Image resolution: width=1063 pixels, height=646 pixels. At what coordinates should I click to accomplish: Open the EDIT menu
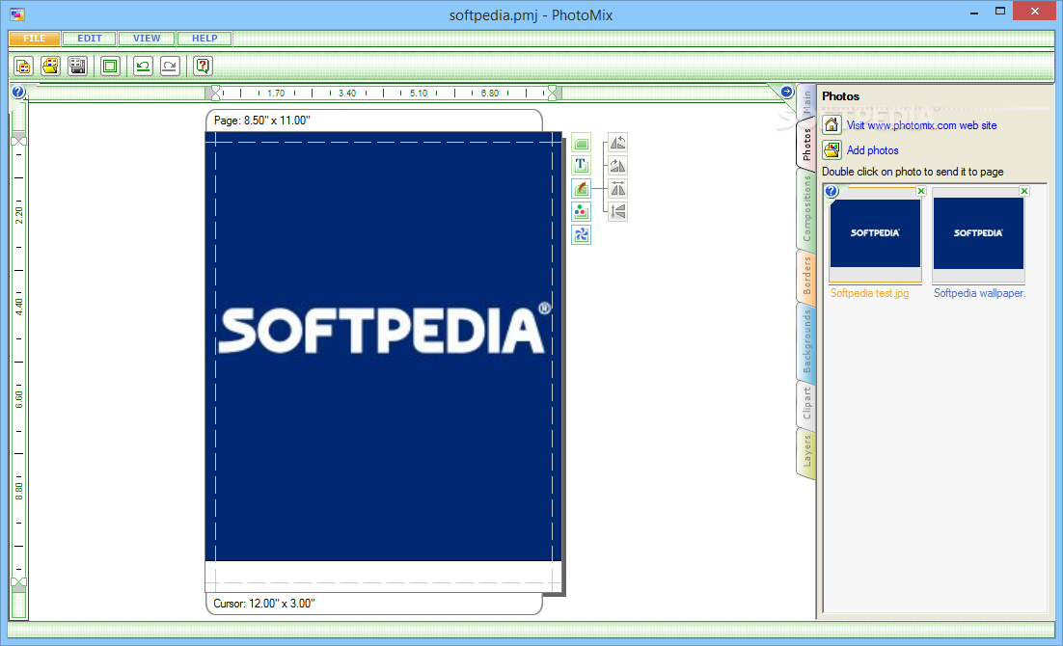[x=90, y=39]
